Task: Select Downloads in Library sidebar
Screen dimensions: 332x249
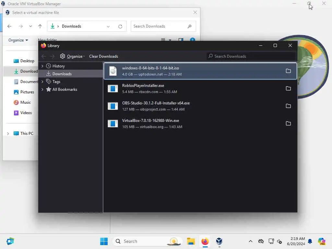Action: [62, 74]
